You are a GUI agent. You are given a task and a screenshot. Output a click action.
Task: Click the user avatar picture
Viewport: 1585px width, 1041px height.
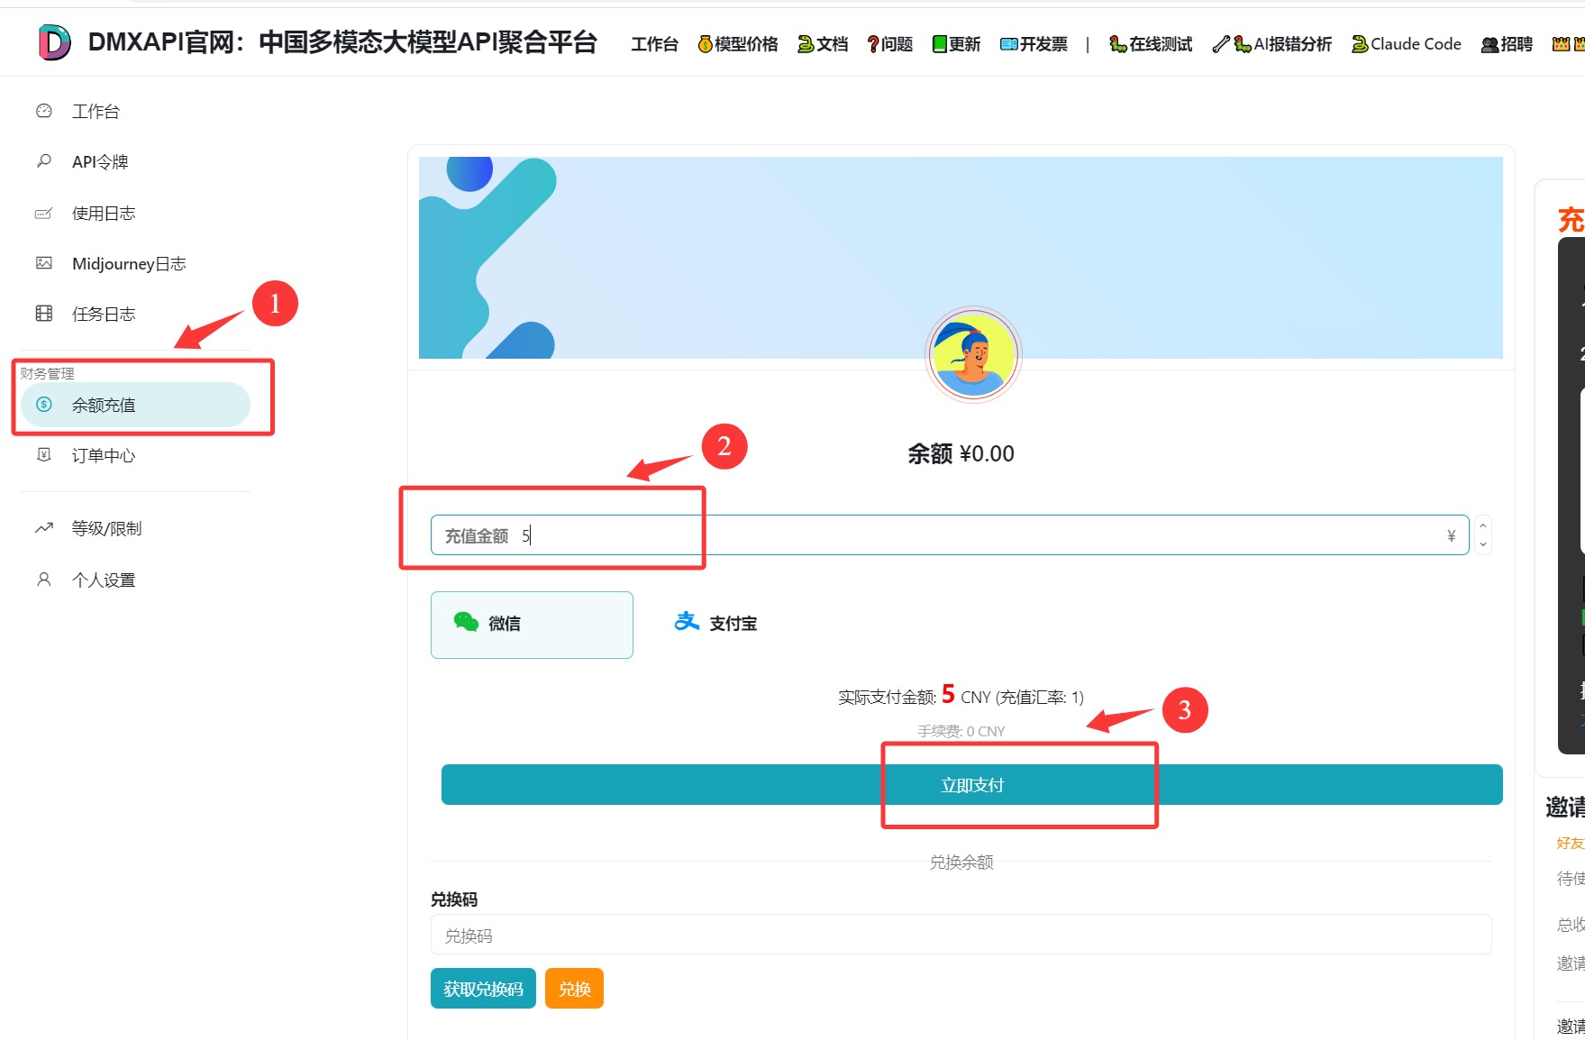(973, 354)
